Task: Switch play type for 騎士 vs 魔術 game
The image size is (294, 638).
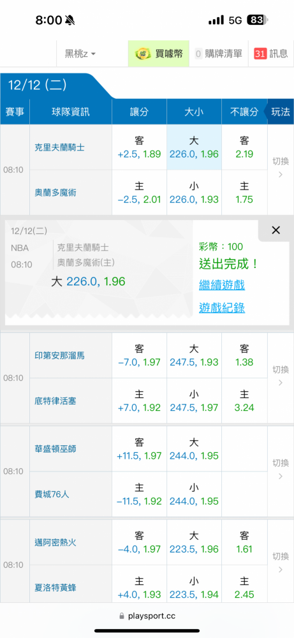Action: tap(281, 168)
